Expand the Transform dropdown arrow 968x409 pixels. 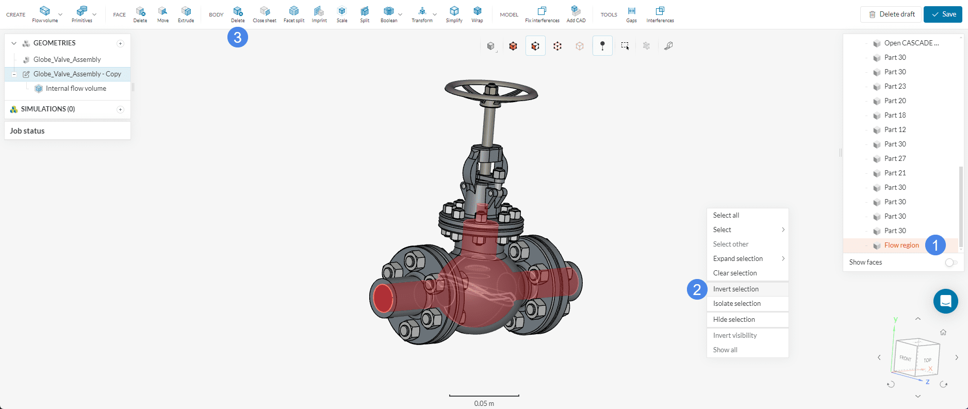coord(435,14)
